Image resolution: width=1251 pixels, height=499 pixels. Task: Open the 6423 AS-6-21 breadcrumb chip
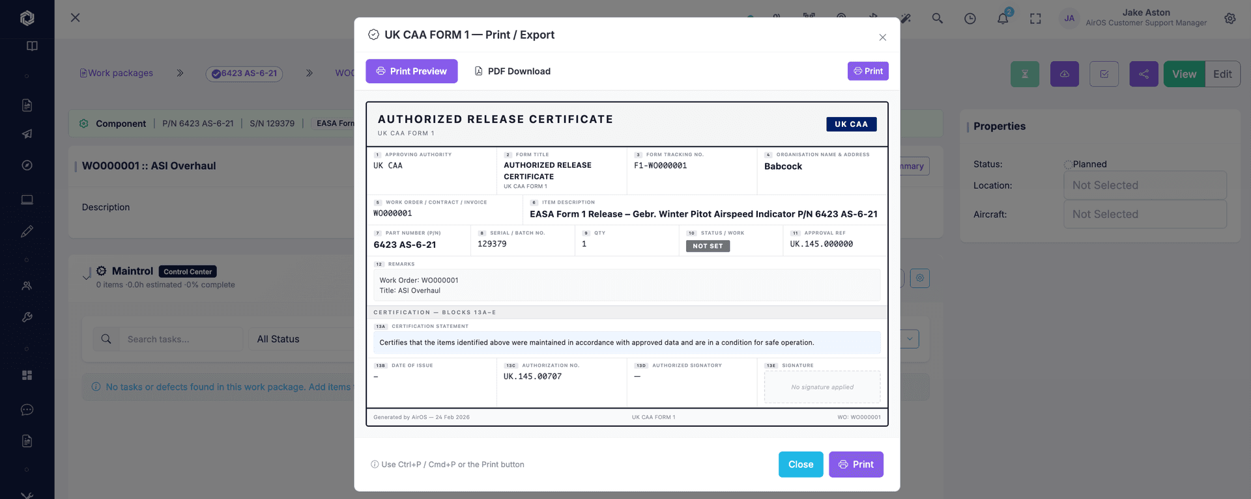[245, 74]
